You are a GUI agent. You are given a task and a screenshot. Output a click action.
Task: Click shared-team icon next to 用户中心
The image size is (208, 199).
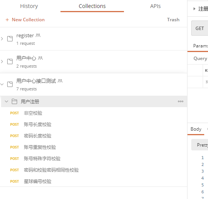click(40, 58)
